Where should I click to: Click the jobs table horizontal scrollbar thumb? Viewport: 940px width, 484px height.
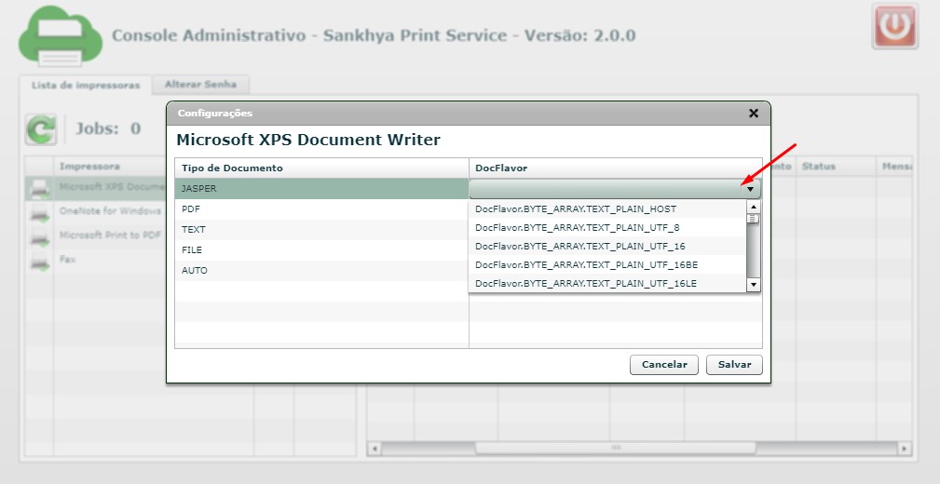[616, 448]
